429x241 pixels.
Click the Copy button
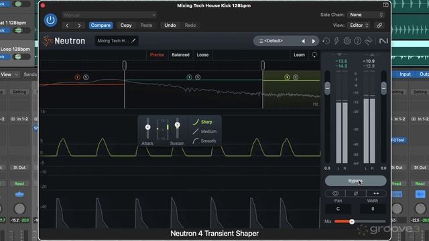126,25
